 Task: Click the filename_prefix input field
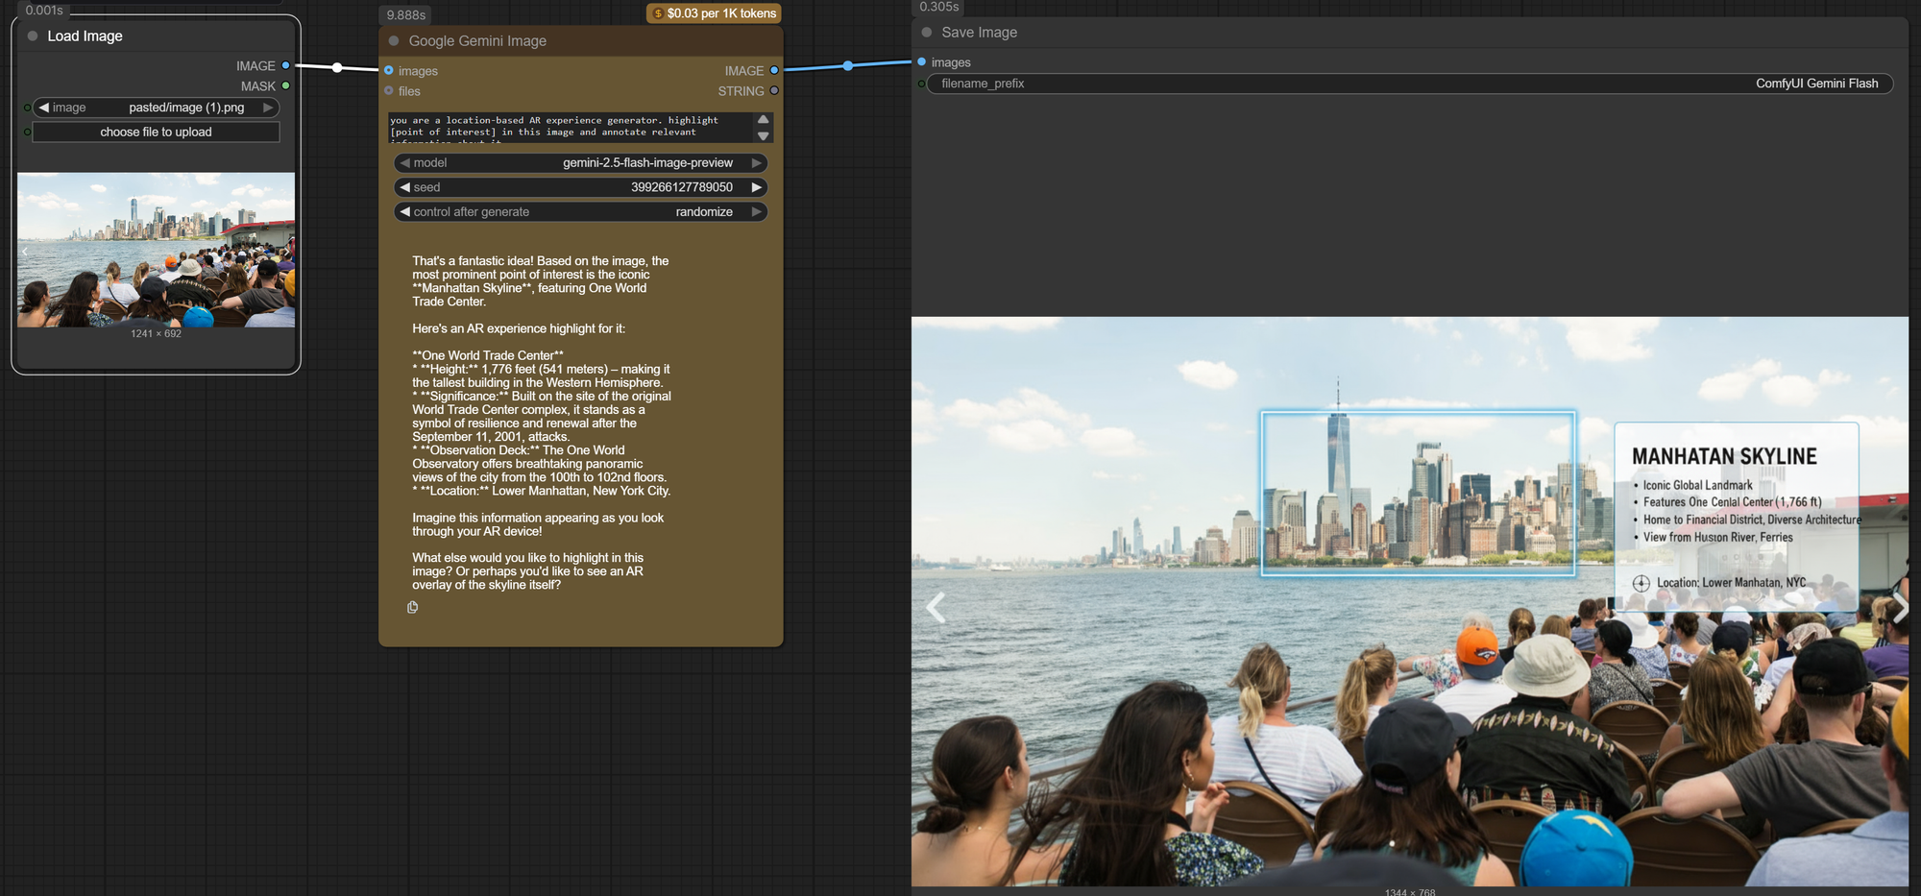(x=1409, y=84)
